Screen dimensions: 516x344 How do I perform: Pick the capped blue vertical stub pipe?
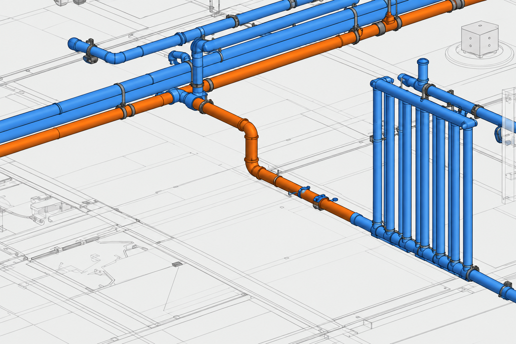coord(423,71)
